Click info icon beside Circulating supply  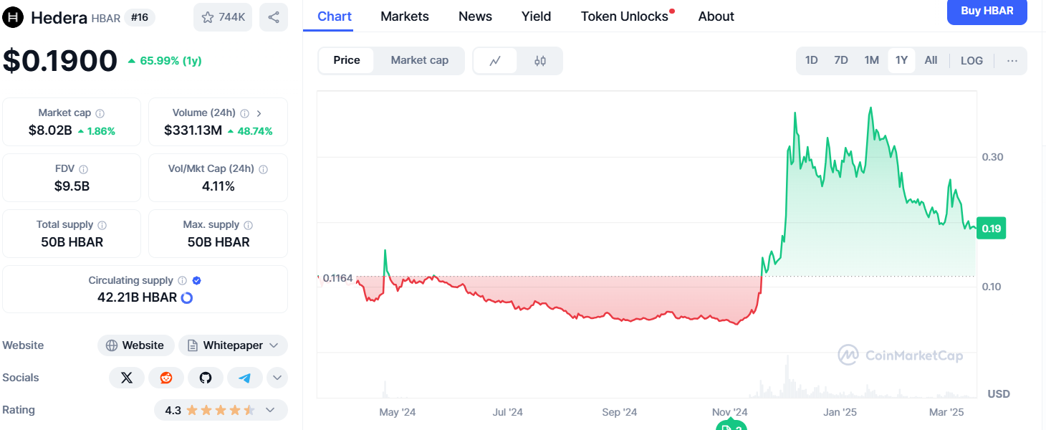tap(182, 281)
